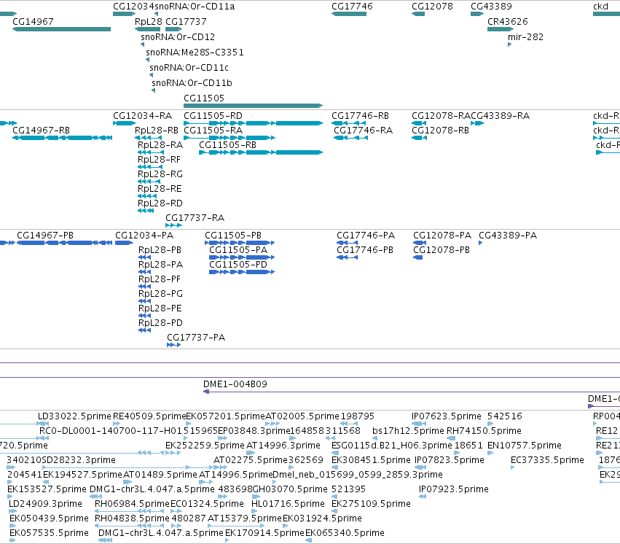Select the snoRNA:Or-CD11c feature
Viewport: 620px width, 544px height.
(151, 75)
